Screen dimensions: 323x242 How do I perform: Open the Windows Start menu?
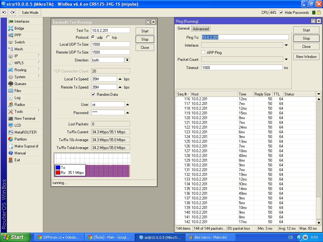(15, 237)
